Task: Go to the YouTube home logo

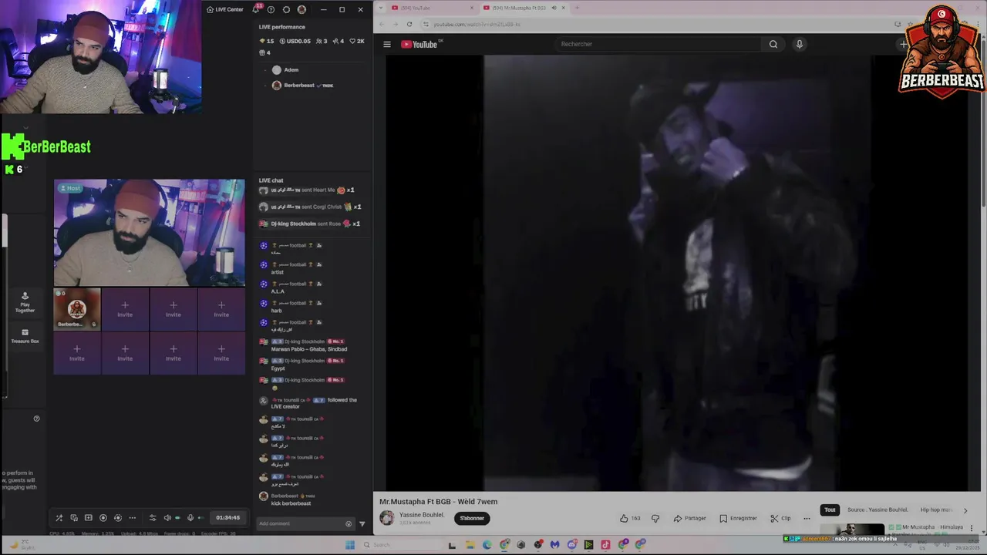Action: coord(420,44)
